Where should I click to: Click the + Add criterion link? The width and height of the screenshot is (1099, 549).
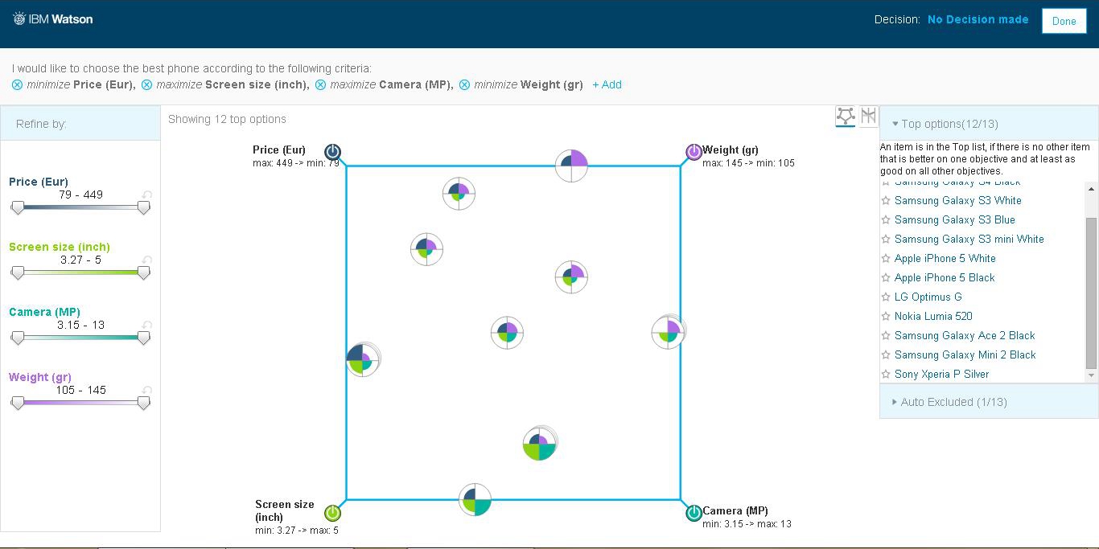607,84
